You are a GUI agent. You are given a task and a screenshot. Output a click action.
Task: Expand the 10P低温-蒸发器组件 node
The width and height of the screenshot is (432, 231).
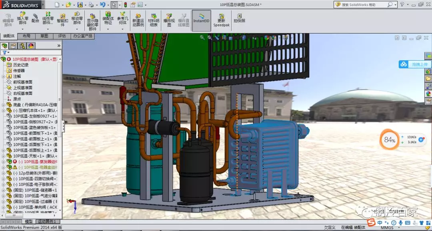pos(3,161)
